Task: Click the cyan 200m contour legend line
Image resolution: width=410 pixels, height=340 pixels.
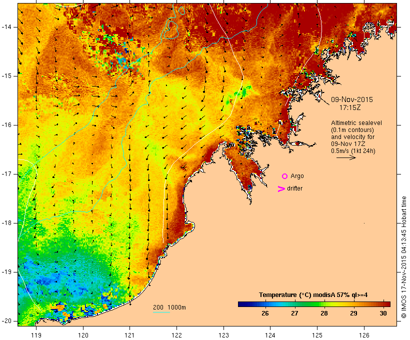Action: 161,312
